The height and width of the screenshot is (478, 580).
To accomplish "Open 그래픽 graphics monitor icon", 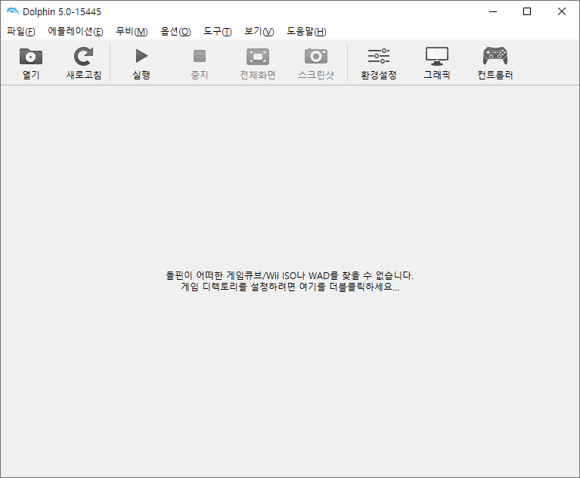I will coord(437,56).
